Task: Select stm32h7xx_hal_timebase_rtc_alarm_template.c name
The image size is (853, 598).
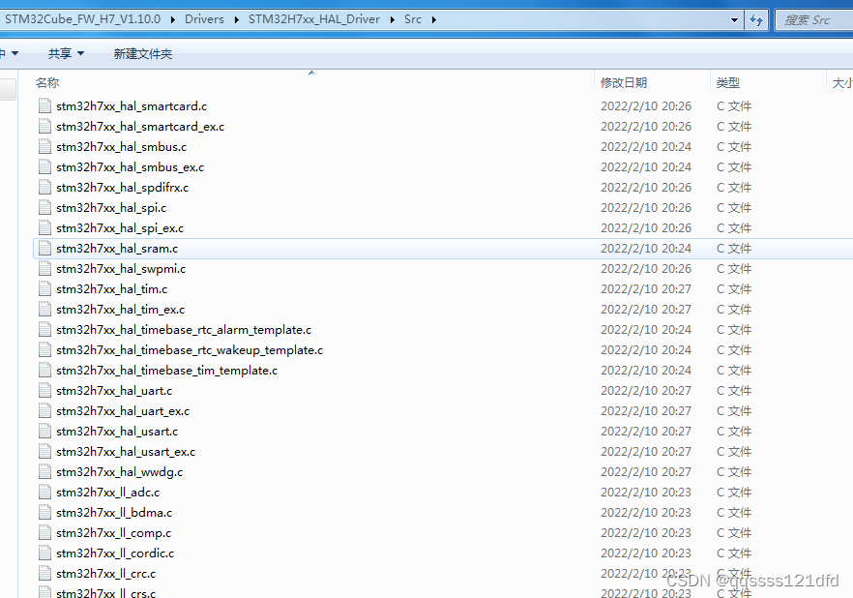Action: [184, 330]
